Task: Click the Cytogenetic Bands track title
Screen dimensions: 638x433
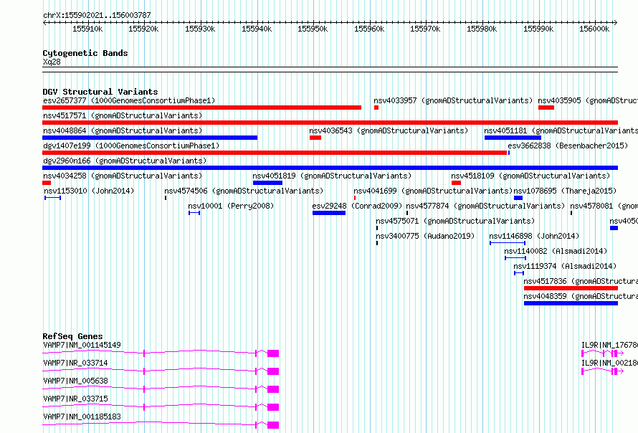Action: 85,53
